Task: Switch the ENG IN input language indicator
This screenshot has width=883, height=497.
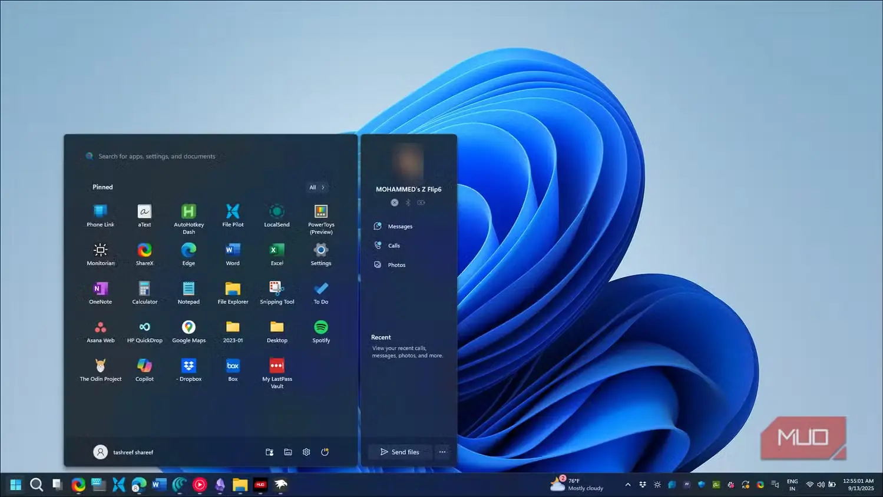Action: tap(792, 485)
